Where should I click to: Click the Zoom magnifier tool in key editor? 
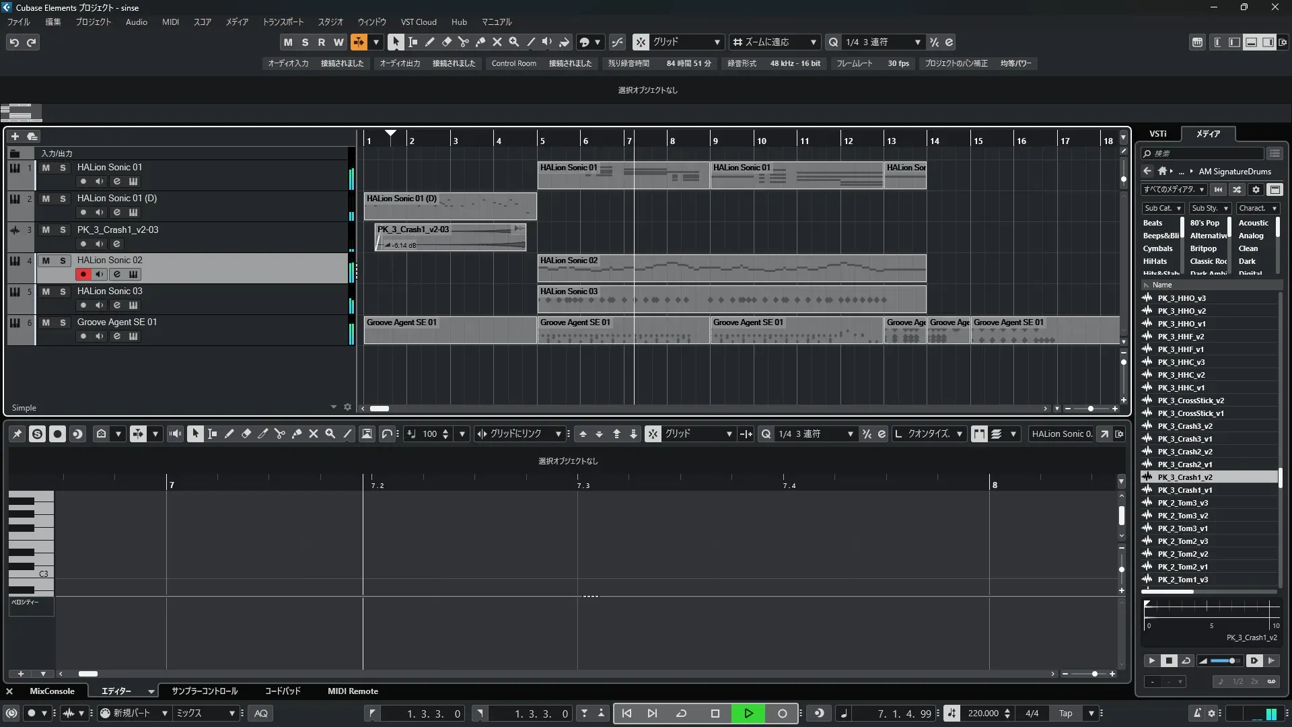[x=330, y=434]
